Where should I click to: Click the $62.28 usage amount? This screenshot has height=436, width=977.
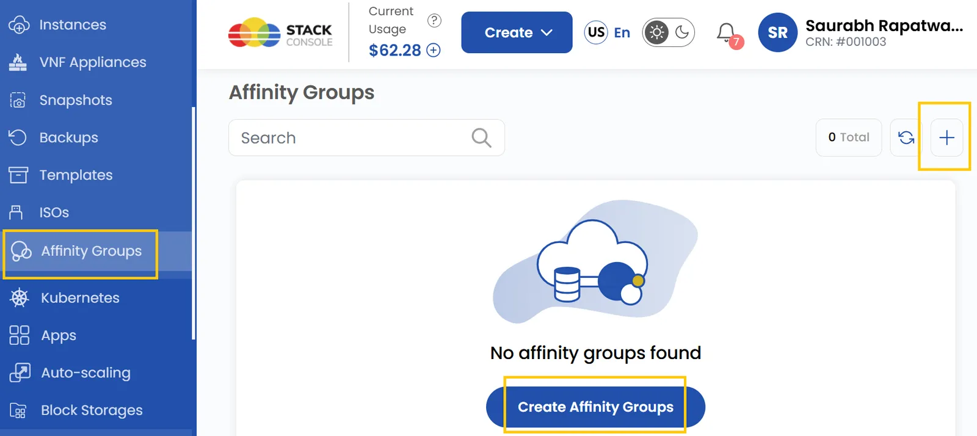click(x=394, y=50)
